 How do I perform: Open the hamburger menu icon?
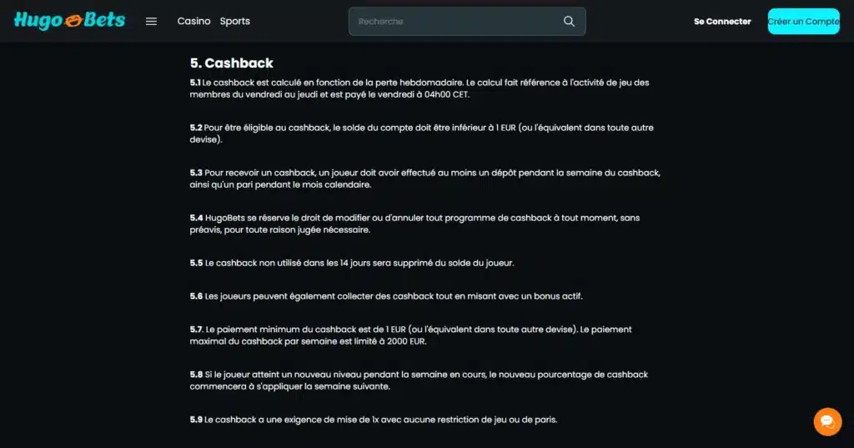(x=151, y=22)
